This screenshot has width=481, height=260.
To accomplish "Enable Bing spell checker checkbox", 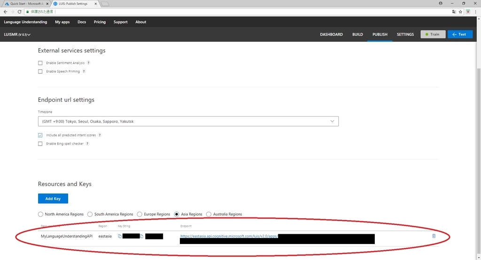I will 40,144.
